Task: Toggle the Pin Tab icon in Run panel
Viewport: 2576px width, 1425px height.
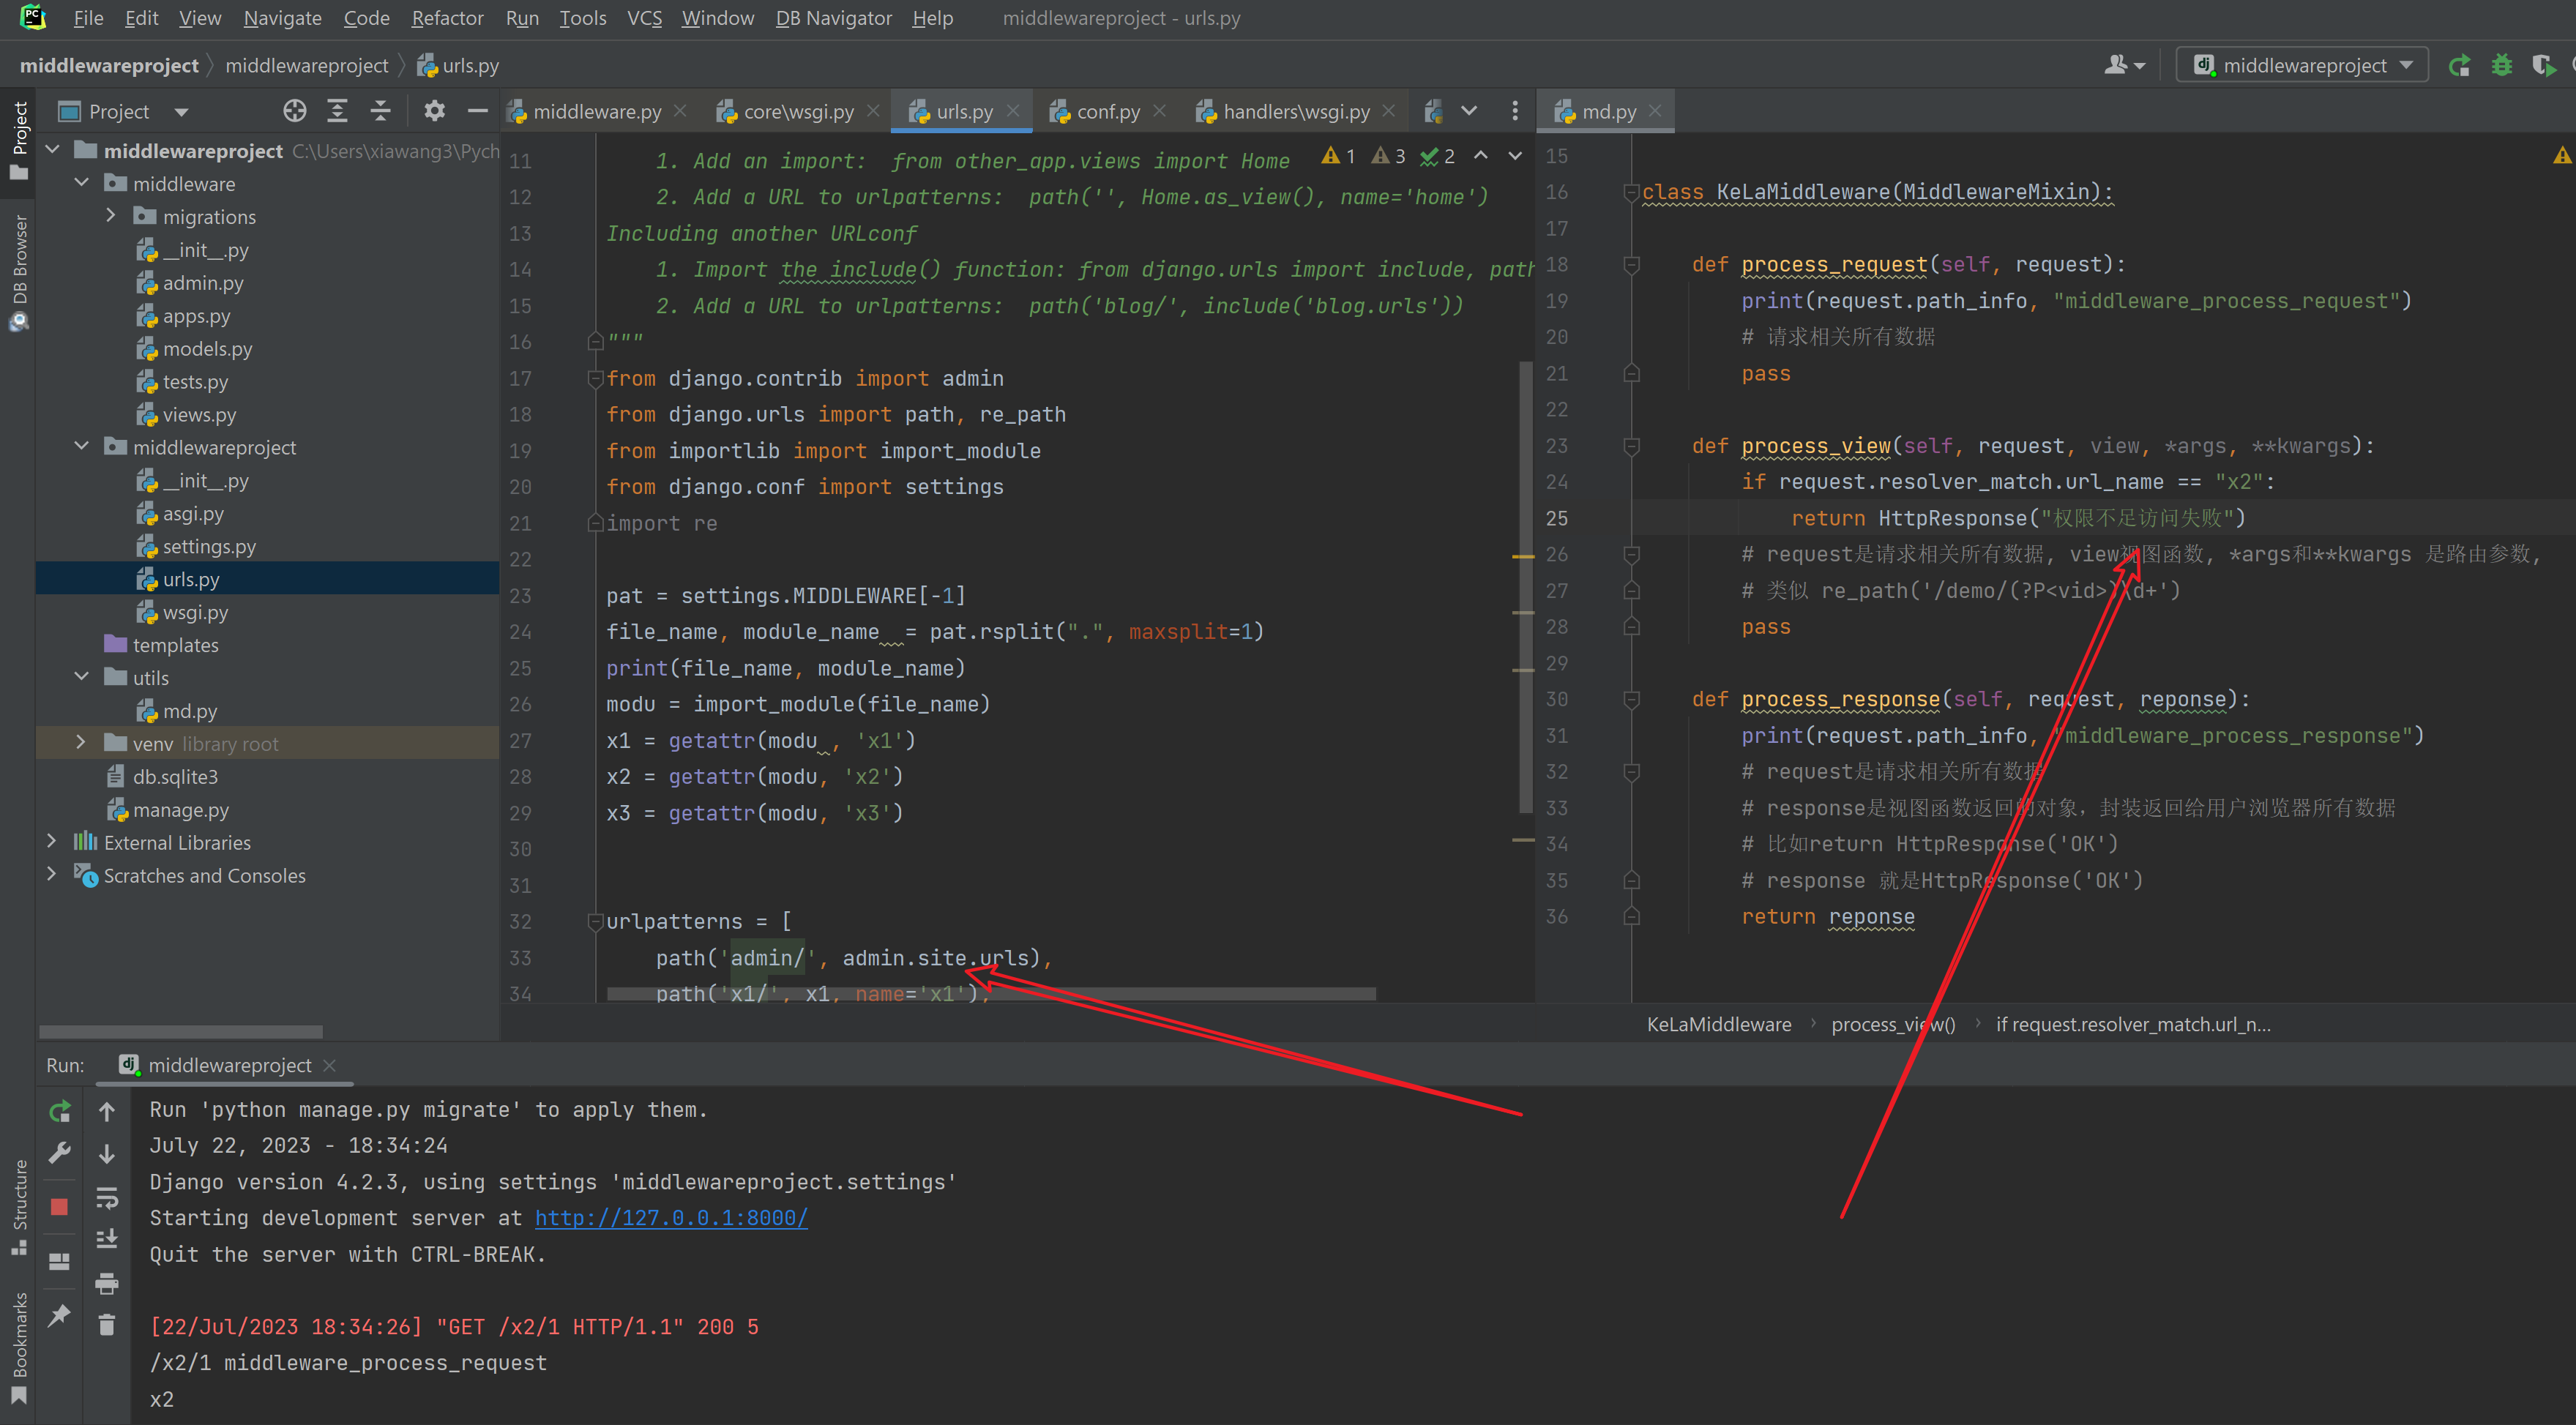Action: tap(59, 1315)
